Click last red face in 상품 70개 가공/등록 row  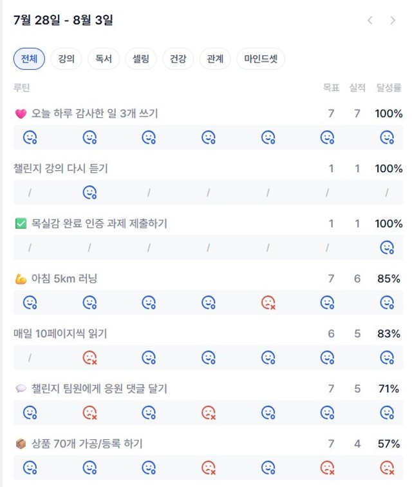[387, 468]
